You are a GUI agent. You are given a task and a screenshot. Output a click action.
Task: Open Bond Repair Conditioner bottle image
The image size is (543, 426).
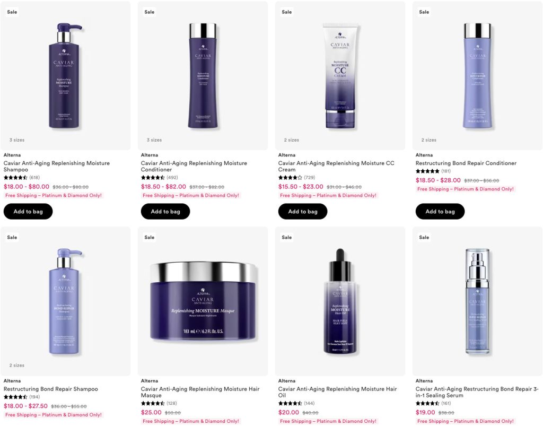point(477,75)
